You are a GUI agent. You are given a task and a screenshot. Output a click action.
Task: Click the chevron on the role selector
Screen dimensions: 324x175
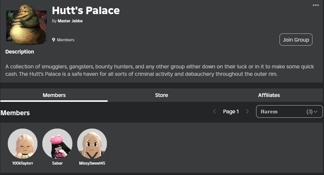pyautogui.click(x=315, y=112)
